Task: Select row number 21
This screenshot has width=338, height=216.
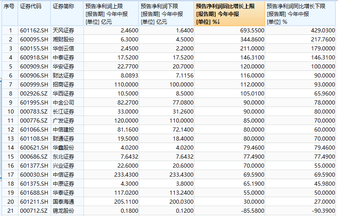Action: coord(10,211)
